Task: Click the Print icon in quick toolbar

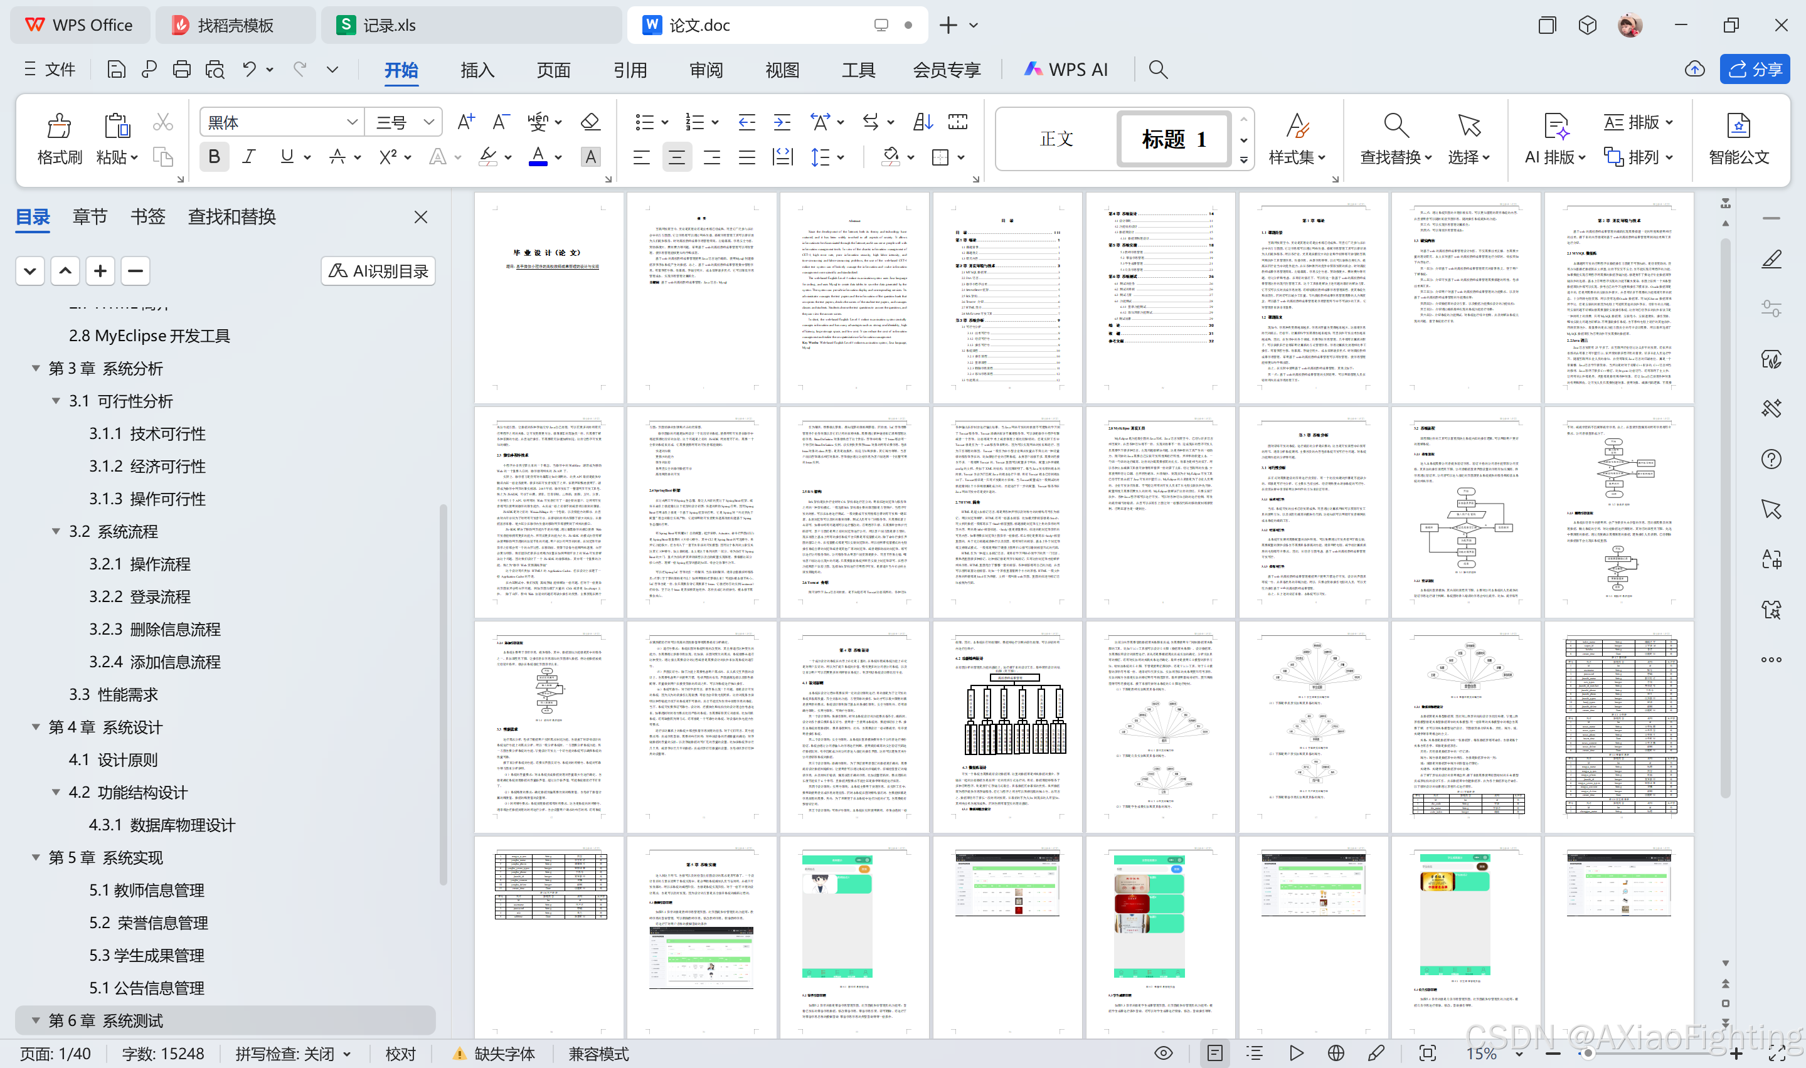Action: coord(181,69)
